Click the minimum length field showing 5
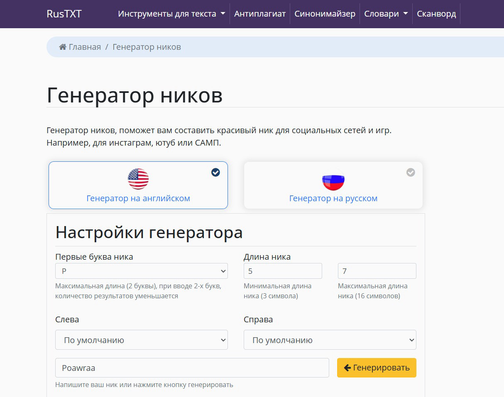Screen dimensions: 504x397 tap(283, 270)
